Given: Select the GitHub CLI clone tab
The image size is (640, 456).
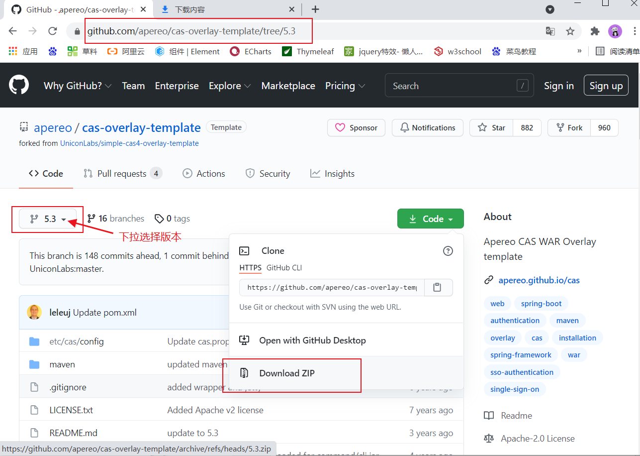Looking at the screenshot, I should (284, 268).
